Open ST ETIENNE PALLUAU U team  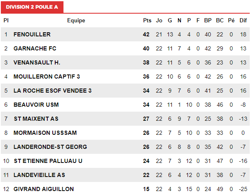point(48,161)
